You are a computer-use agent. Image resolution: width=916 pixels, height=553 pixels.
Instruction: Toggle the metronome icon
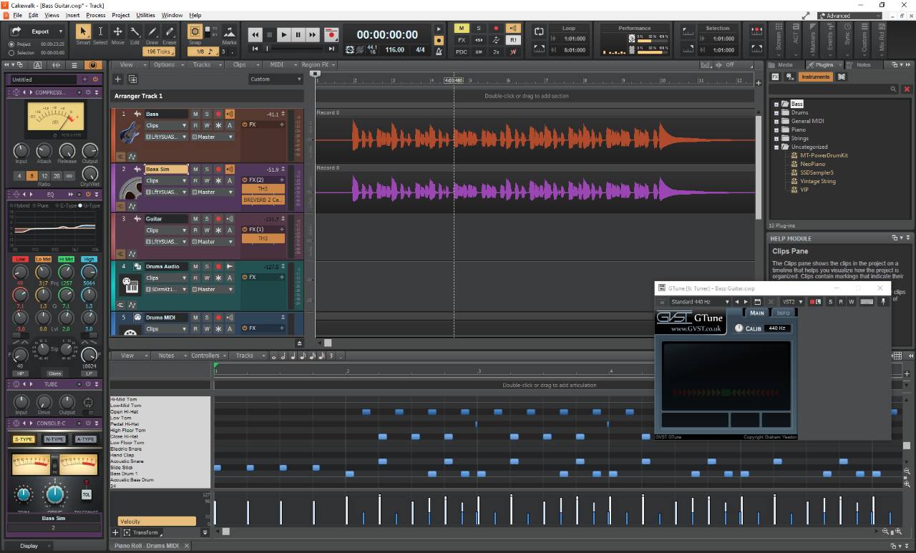(x=437, y=50)
